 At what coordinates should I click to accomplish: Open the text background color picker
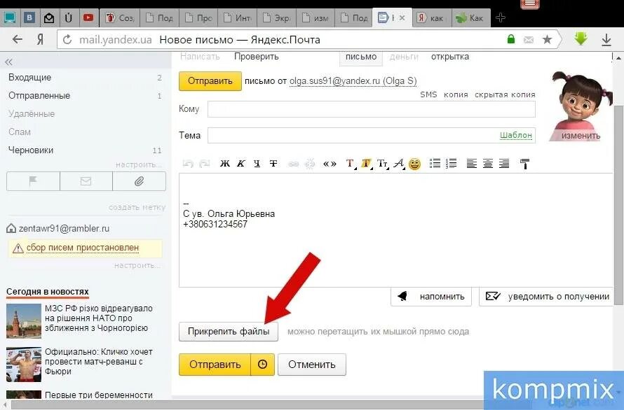click(x=366, y=163)
